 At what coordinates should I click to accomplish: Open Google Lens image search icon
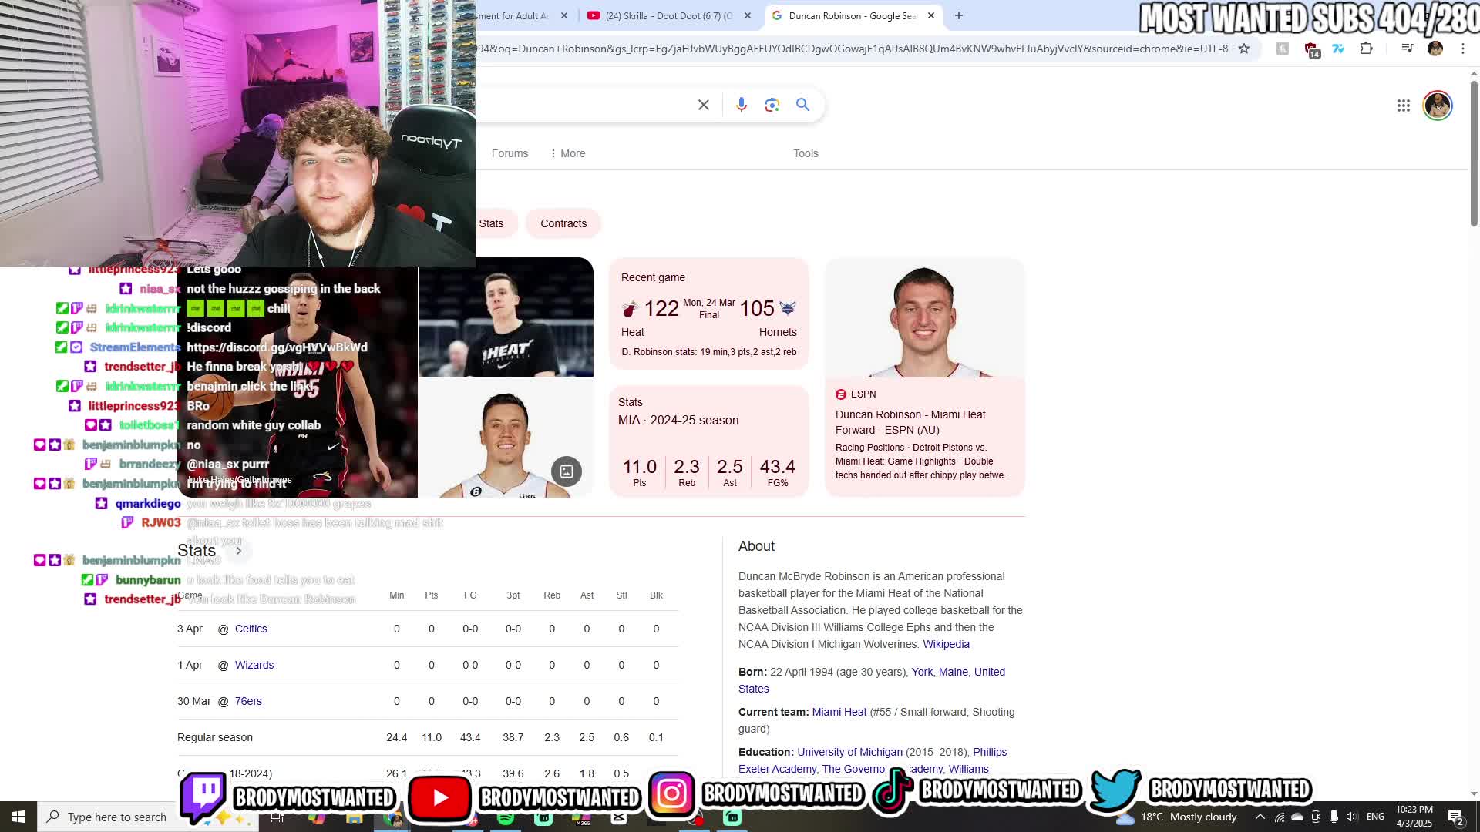772,105
